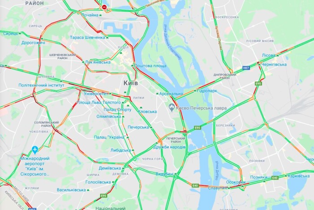Click the Чернігівська metro station icon
Viewport: 314px width, 210px height.
pos(259,64)
